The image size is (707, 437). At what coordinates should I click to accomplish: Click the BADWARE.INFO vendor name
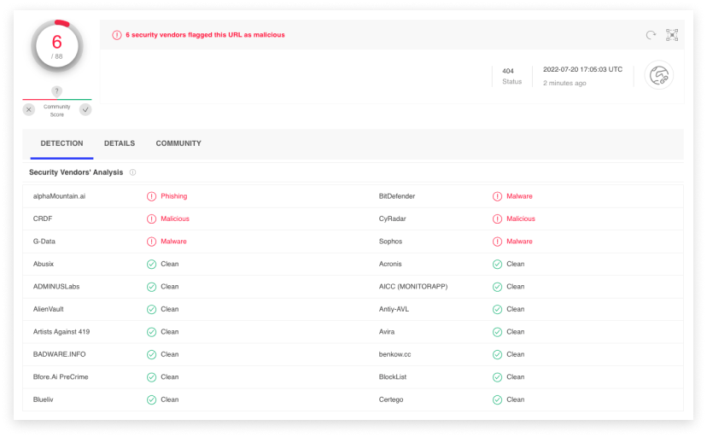point(59,354)
